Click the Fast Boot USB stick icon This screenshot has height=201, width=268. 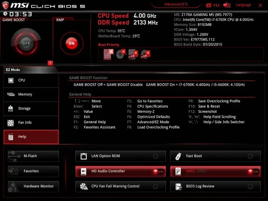(x=178, y=156)
